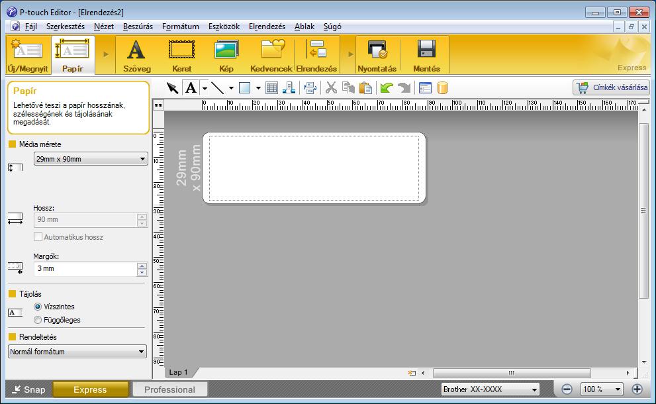Click the vertical scrollbar thumb
This screenshot has height=404, width=656.
coord(643,211)
